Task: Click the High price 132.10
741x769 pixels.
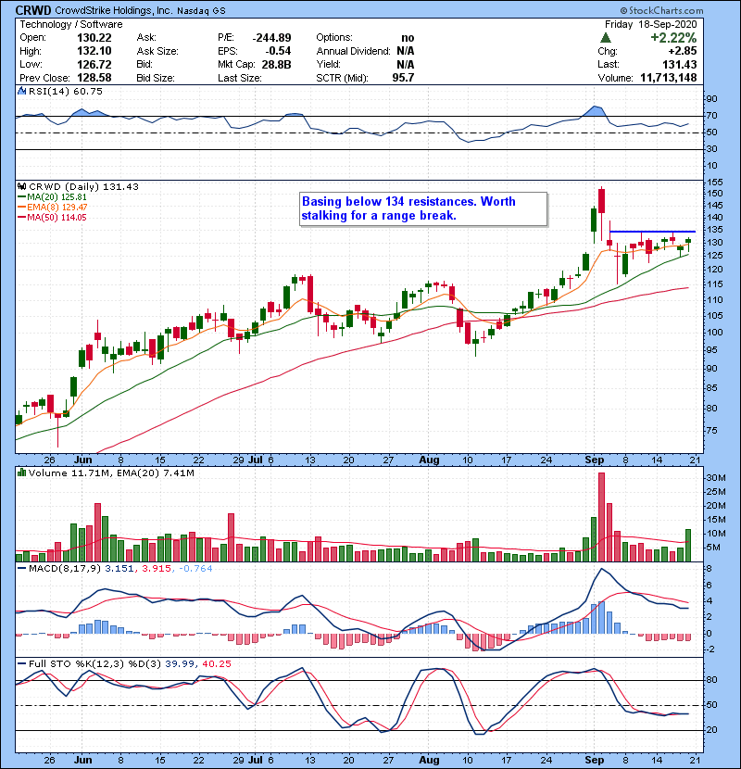Action: 94,51
